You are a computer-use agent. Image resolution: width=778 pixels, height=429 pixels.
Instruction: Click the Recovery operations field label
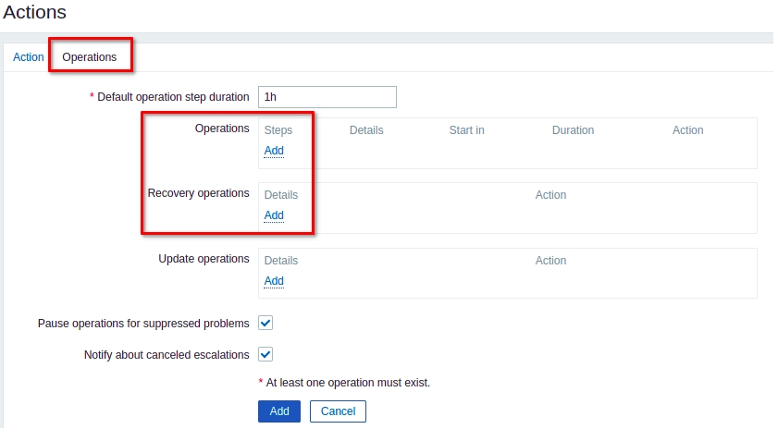coord(198,193)
